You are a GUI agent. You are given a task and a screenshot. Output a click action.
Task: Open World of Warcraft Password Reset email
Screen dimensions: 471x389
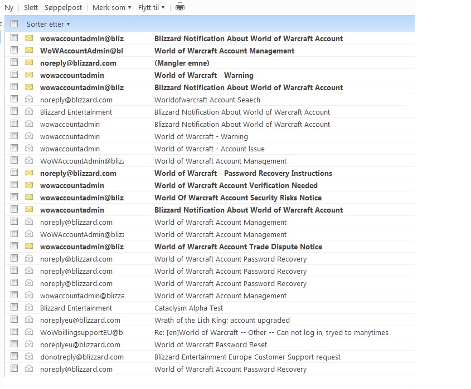[211, 344]
